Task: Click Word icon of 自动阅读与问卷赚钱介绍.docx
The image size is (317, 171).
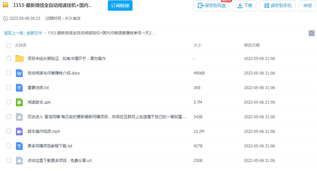Action: [19, 73]
